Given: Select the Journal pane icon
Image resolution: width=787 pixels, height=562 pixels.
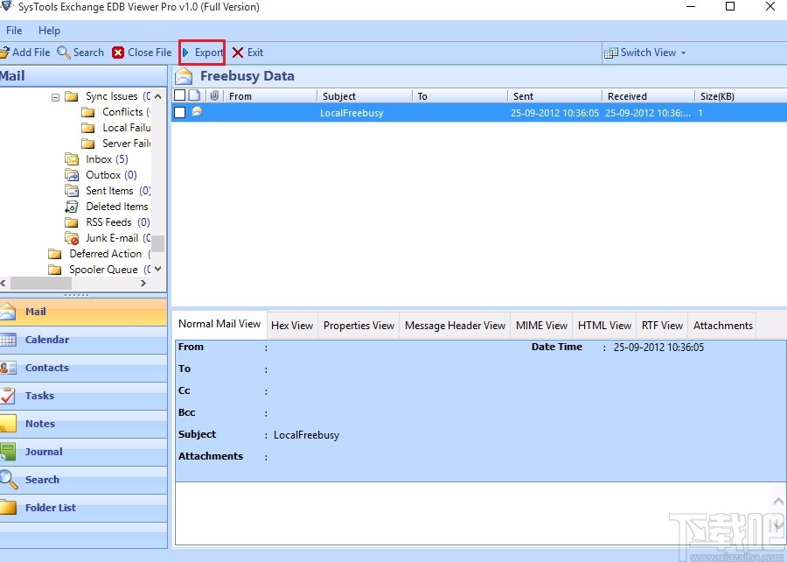Looking at the screenshot, I should [11, 452].
